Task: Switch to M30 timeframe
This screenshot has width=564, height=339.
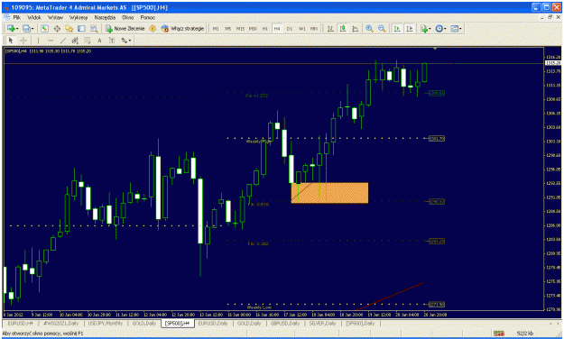Action: tap(253, 29)
